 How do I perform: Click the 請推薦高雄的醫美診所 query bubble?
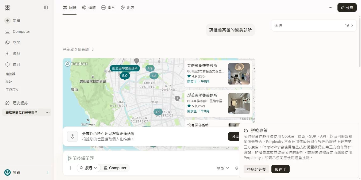pos(231,30)
